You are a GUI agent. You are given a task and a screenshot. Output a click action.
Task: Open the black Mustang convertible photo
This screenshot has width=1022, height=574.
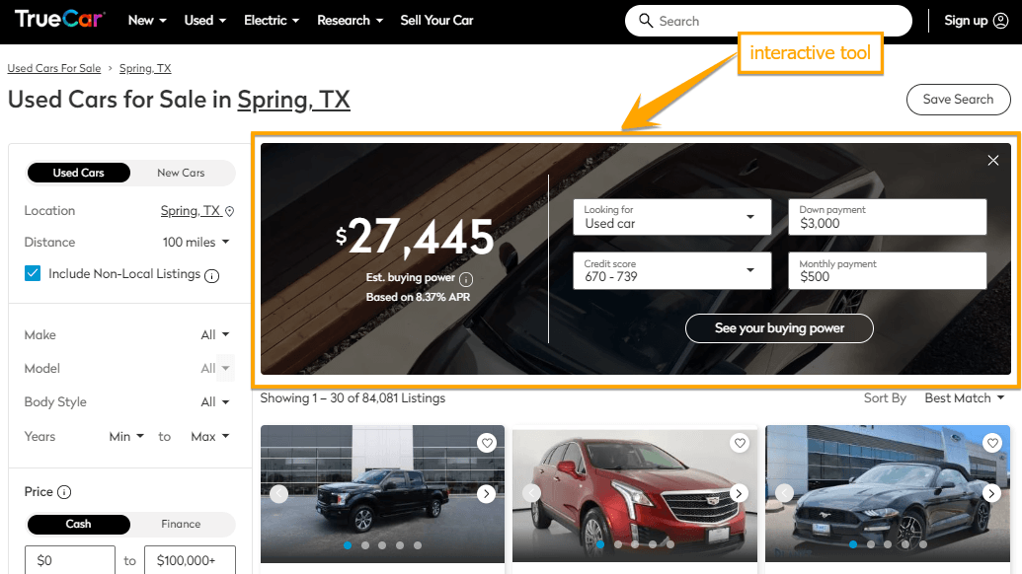point(888,493)
